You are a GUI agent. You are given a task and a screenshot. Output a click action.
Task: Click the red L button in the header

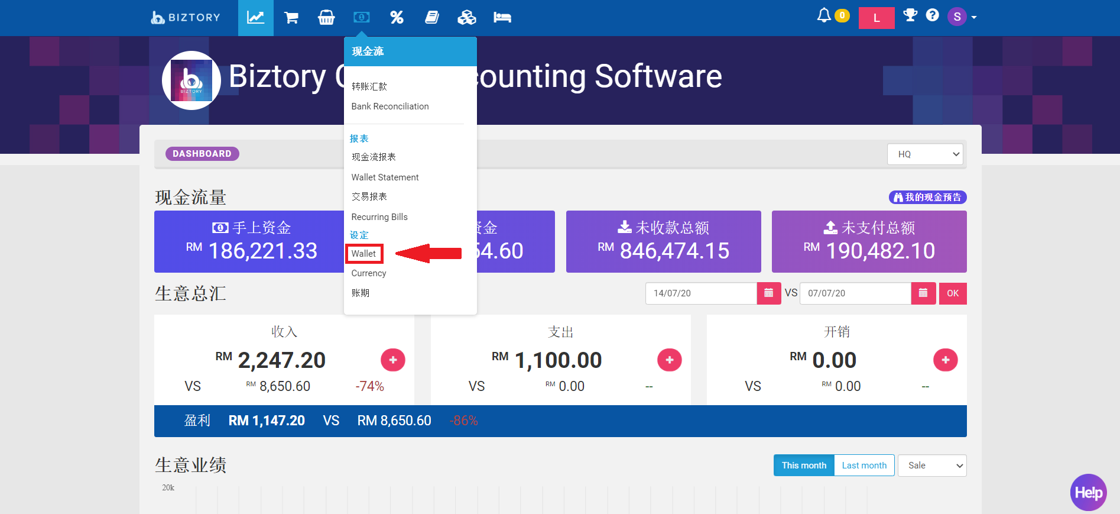click(876, 18)
